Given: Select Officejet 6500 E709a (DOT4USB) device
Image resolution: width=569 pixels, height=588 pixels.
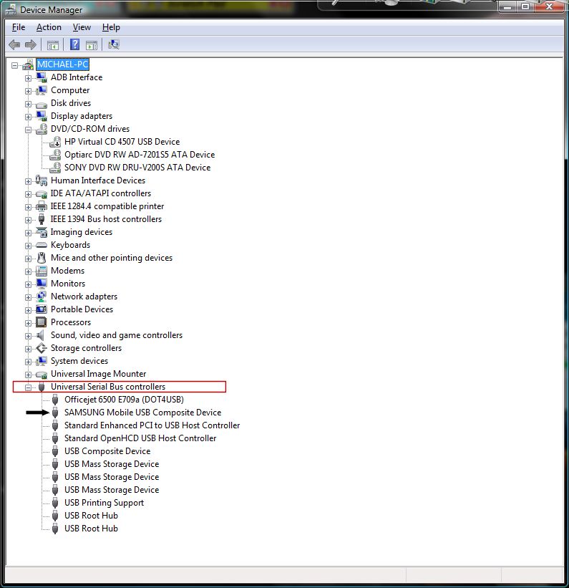Looking at the screenshot, I should [x=124, y=400].
